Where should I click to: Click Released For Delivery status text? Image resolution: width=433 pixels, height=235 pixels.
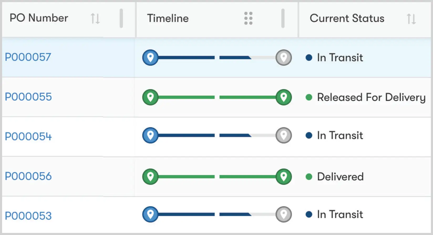click(371, 97)
